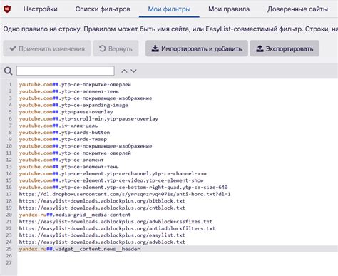This screenshot has height=276, width=338.
Task: Click yandex.ru media-grid__media-content rule
Action: point(75,215)
